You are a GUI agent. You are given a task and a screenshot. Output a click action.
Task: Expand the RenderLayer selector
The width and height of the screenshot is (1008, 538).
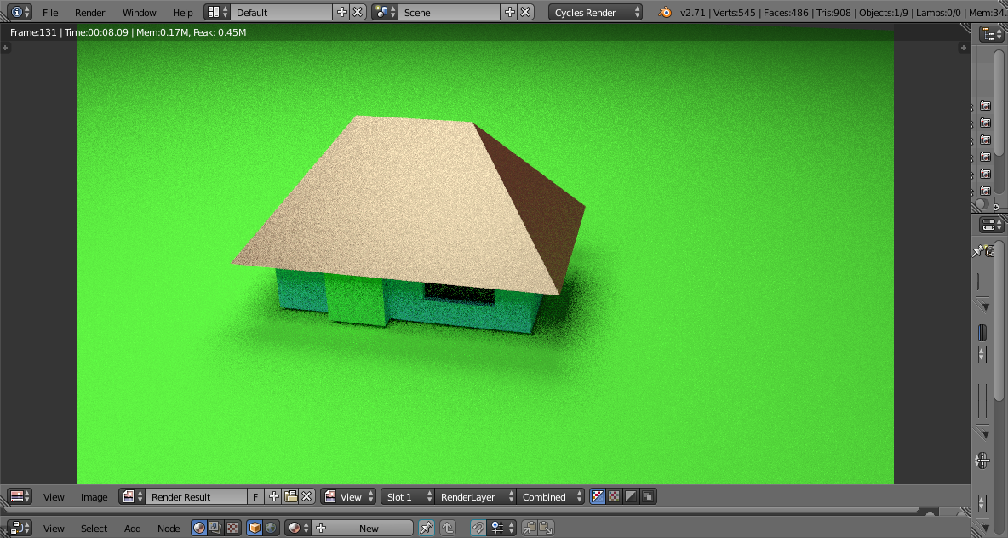click(476, 497)
